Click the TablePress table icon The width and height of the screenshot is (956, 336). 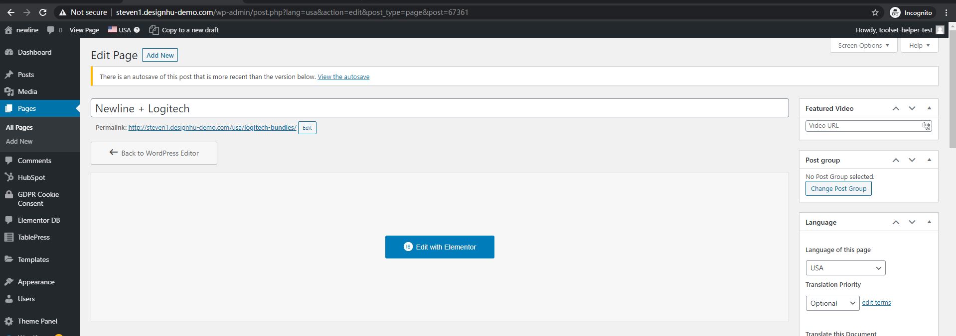9,237
